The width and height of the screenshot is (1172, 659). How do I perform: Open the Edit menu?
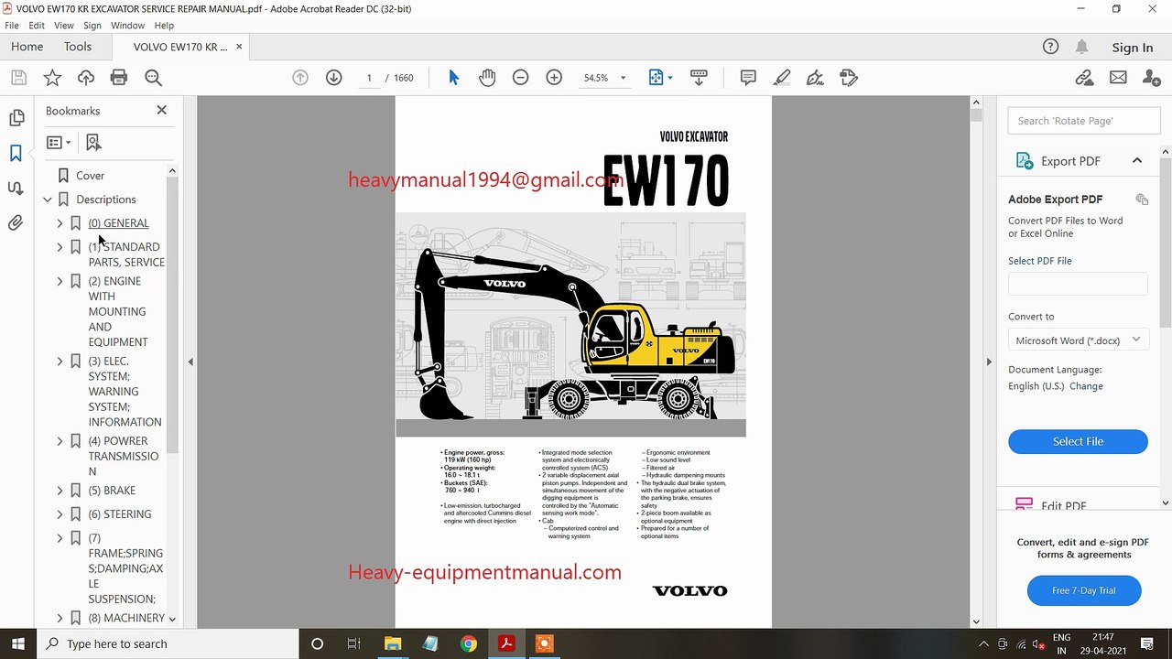tap(37, 26)
